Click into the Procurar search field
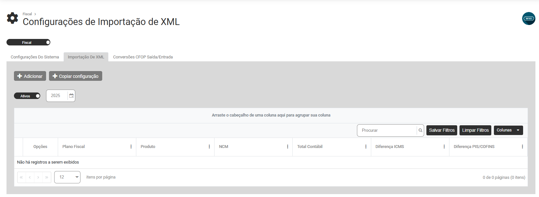Screen dimensions: 539x197 pyautogui.click(x=387, y=130)
